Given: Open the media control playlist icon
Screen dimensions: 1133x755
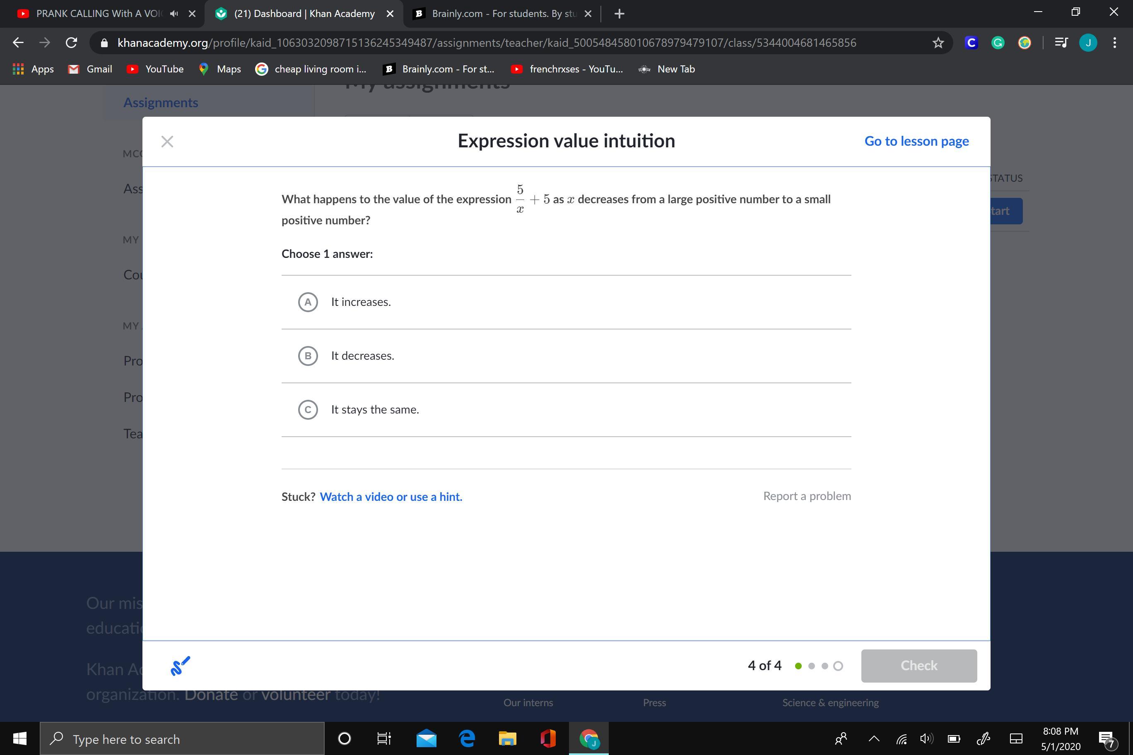Looking at the screenshot, I should (x=1061, y=43).
